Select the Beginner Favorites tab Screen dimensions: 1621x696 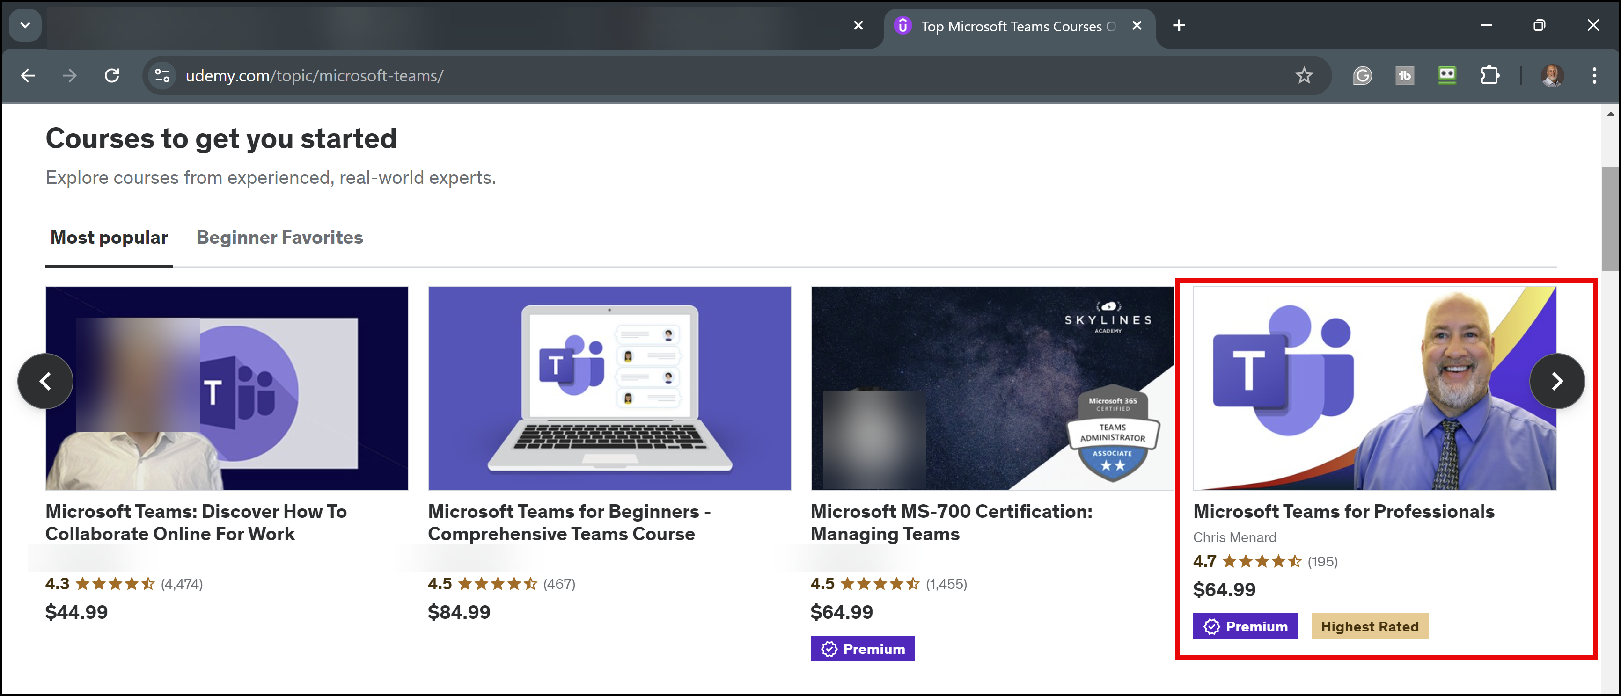coord(279,238)
